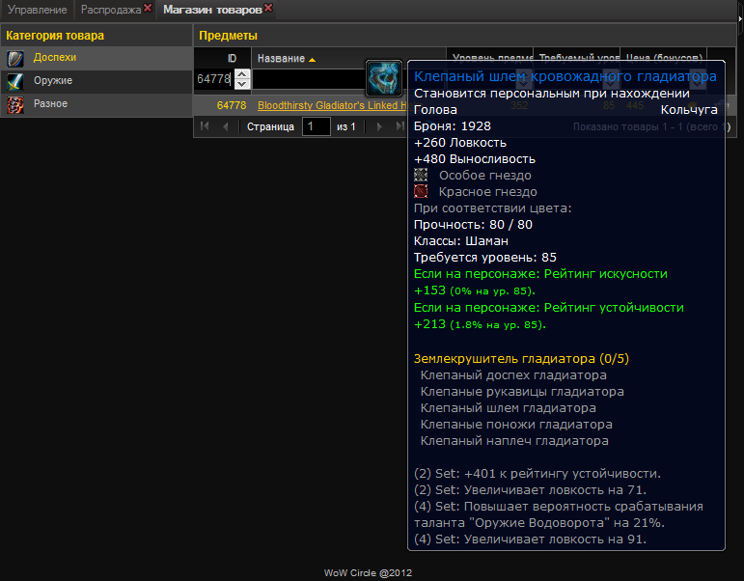Choose the Оружие category
This screenshot has width=744, height=581.
pos(96,81)
